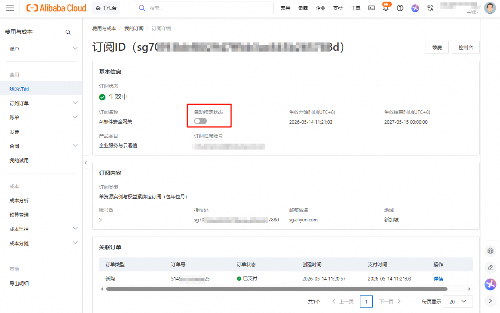
Task: Expand the 订购订单 sidebar menu
Action: click(x=75, y=103)
